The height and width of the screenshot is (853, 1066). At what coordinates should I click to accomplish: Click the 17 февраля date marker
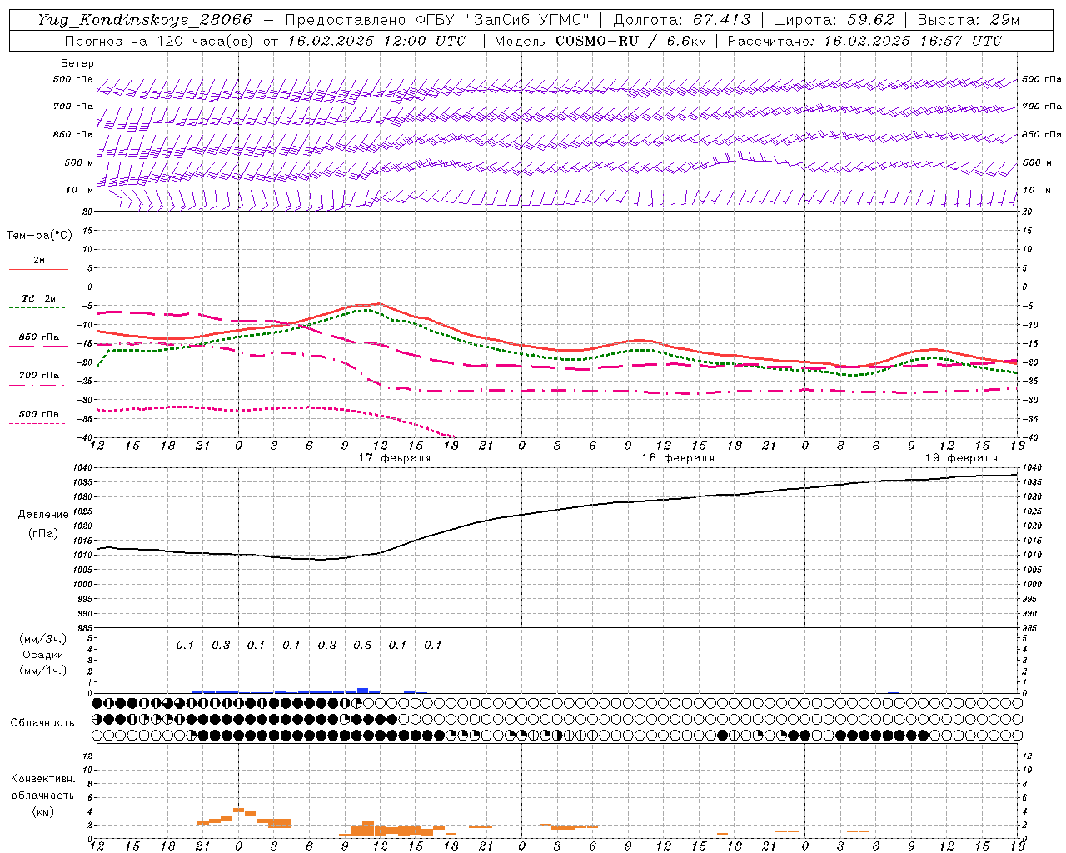point(395,458)
